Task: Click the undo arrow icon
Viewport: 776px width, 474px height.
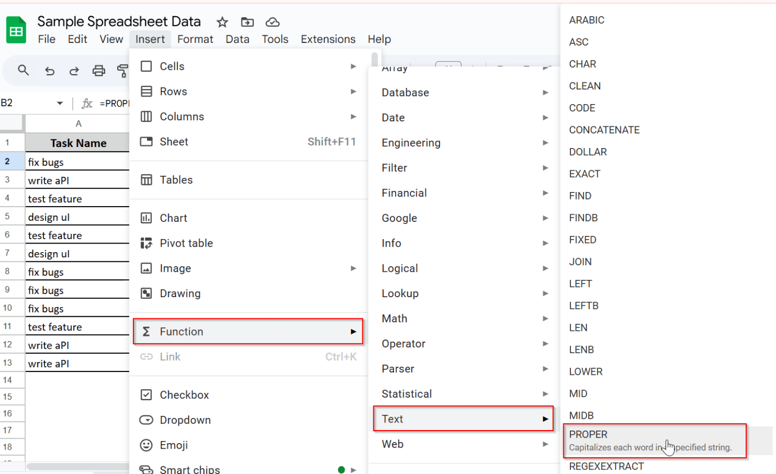Action: point(50,71)
